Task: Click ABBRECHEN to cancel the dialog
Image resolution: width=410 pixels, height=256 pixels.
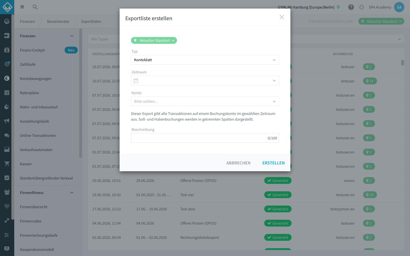Action: click(238, 163)
